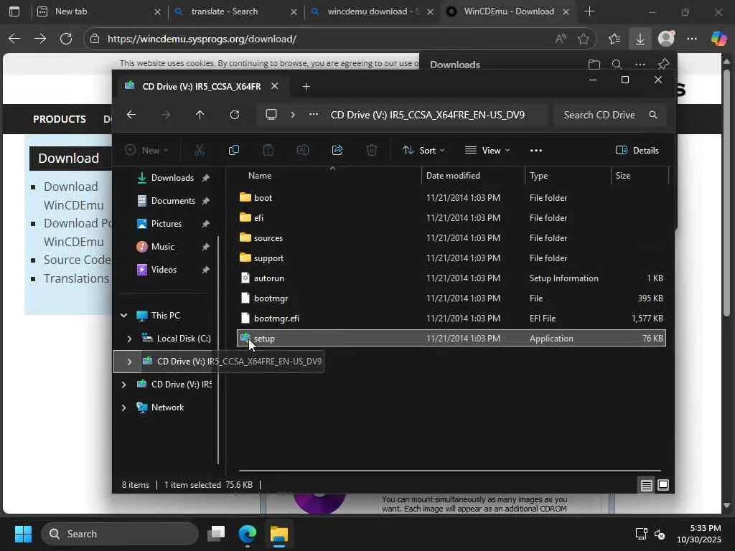Open Task View on the Windows taskbar
This screenshot has height=551, width=735.
tap(216, 533)
